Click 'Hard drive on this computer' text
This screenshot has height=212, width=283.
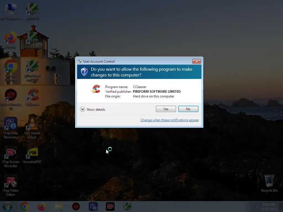click(x=153, y=96)
